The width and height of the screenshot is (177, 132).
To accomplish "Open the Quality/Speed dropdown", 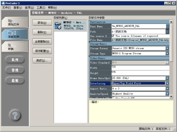I will (167, 94).
